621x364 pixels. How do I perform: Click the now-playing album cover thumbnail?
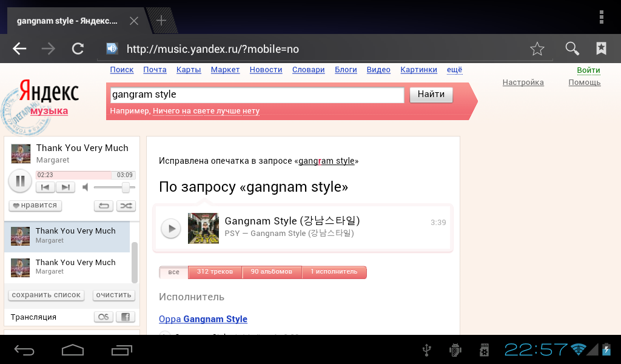pos(21,153)
